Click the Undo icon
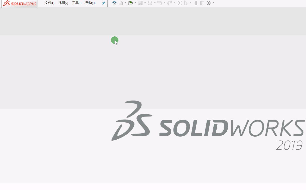 [x=160, y=3]
